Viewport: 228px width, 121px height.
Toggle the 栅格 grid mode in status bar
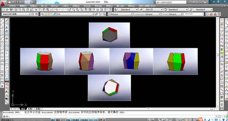pyautogui.click(x=58, y=120)
